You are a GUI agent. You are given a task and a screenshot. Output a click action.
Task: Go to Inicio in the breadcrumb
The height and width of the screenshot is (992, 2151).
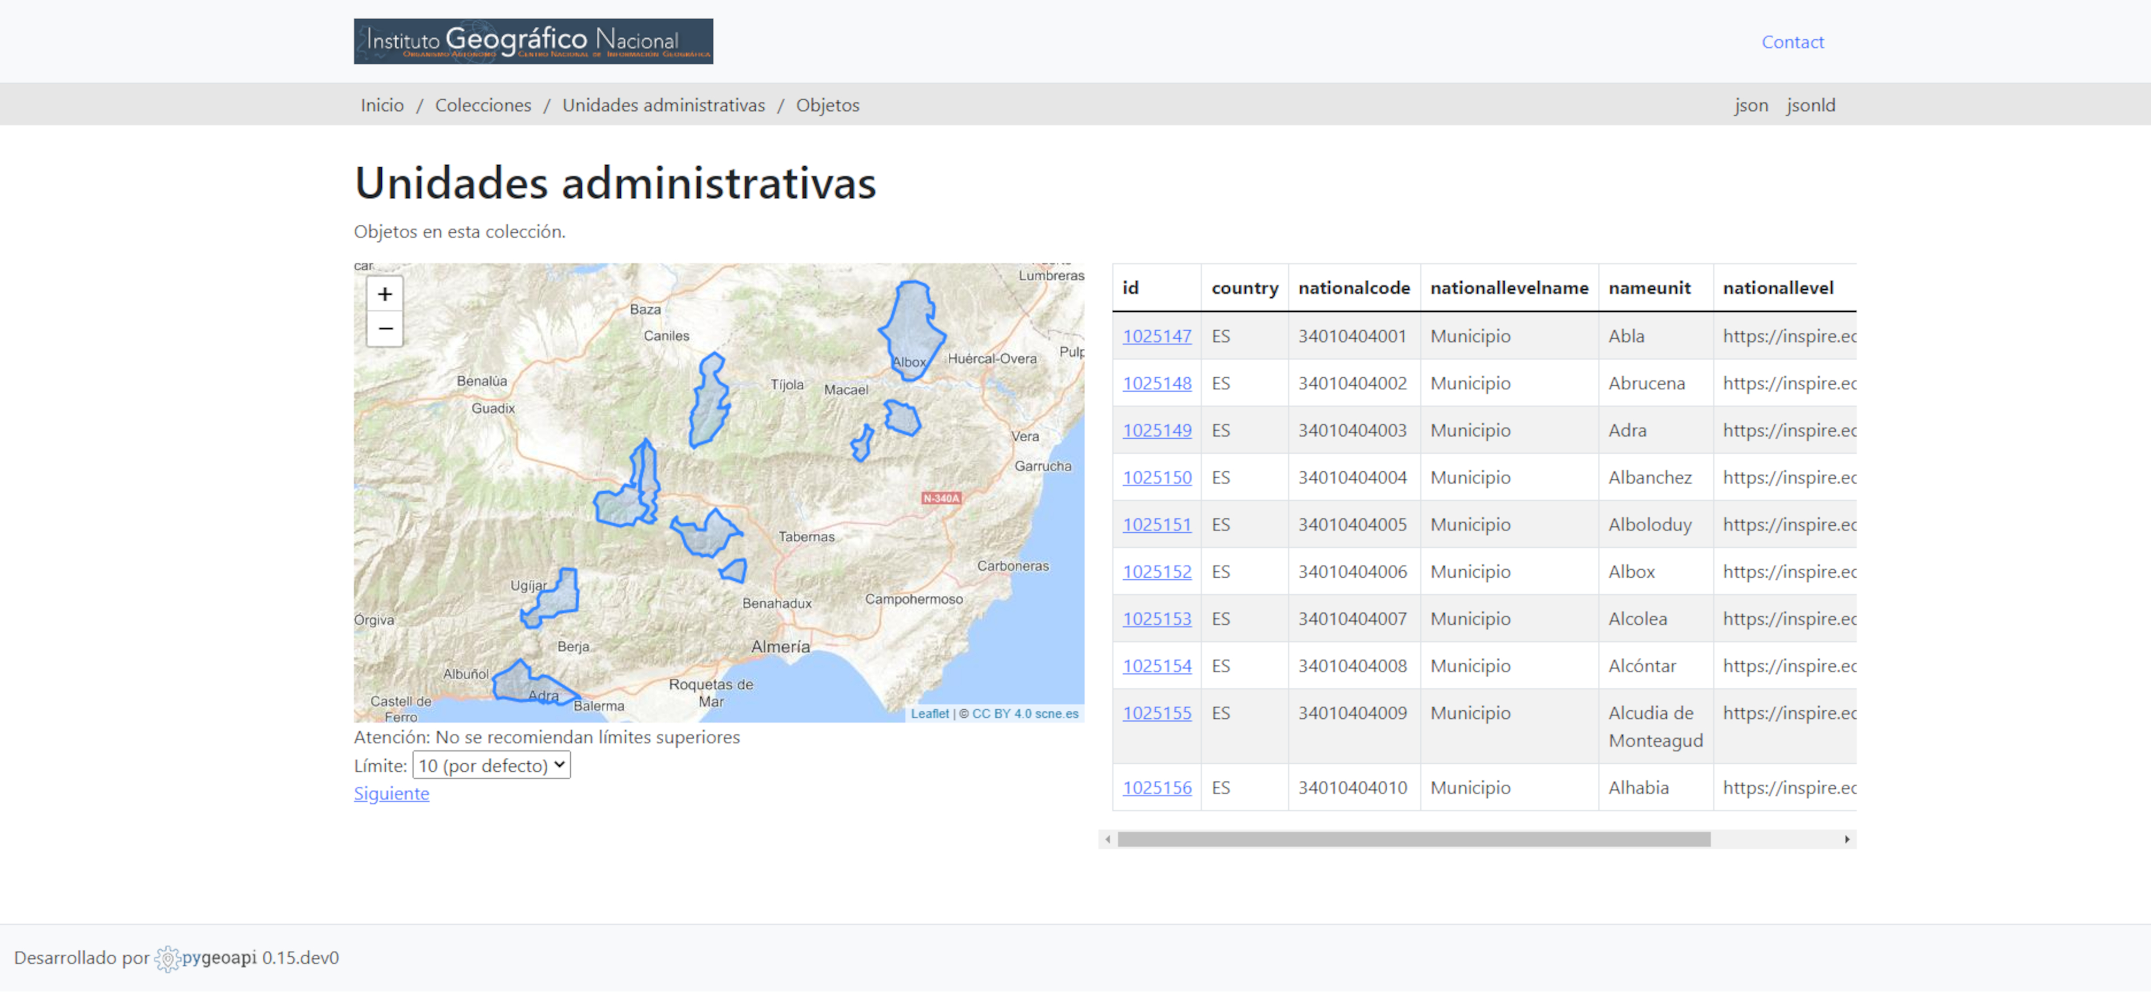click(x=382, y=105)
